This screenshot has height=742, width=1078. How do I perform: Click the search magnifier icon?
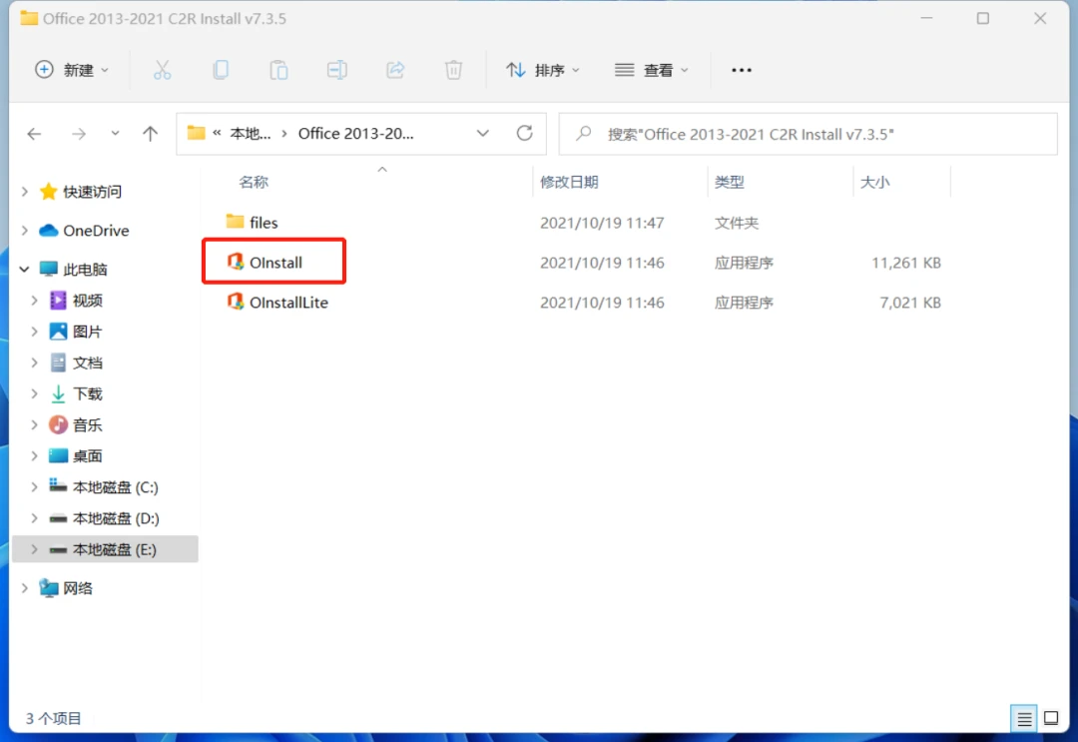point(584,134)
